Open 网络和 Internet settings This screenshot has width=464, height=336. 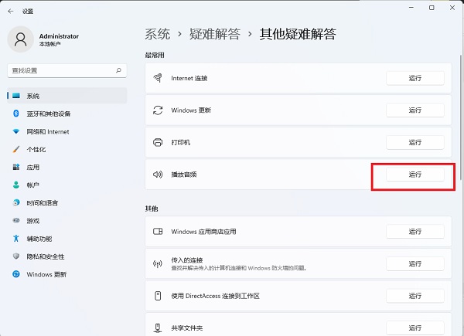click(x=47, y=131)
